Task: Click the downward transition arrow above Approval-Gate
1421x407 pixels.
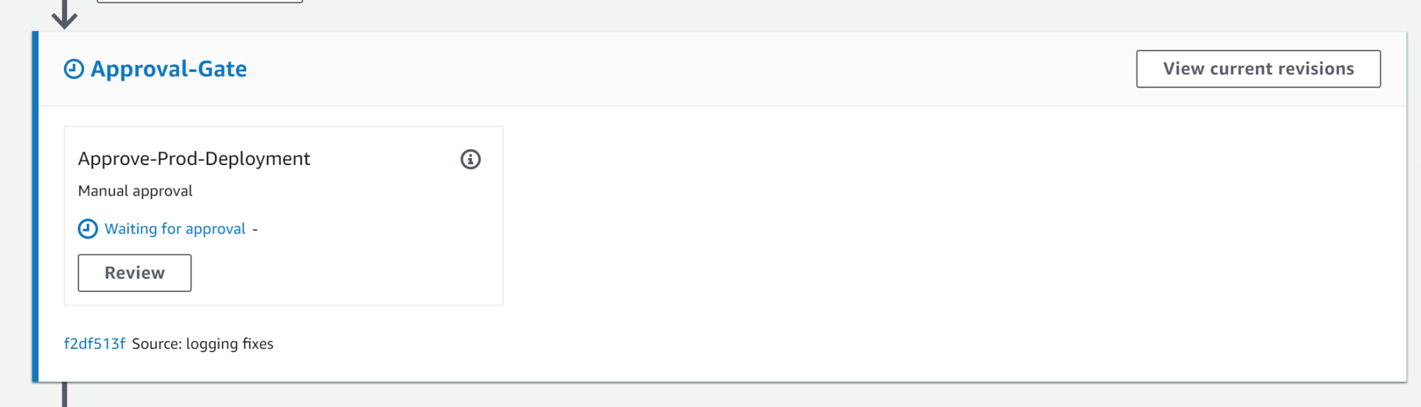Action: [x=65, y=12]
